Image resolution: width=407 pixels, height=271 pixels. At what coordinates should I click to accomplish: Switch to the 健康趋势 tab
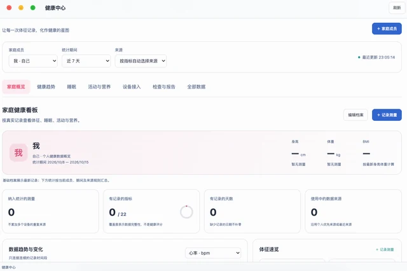pos(46,87)
